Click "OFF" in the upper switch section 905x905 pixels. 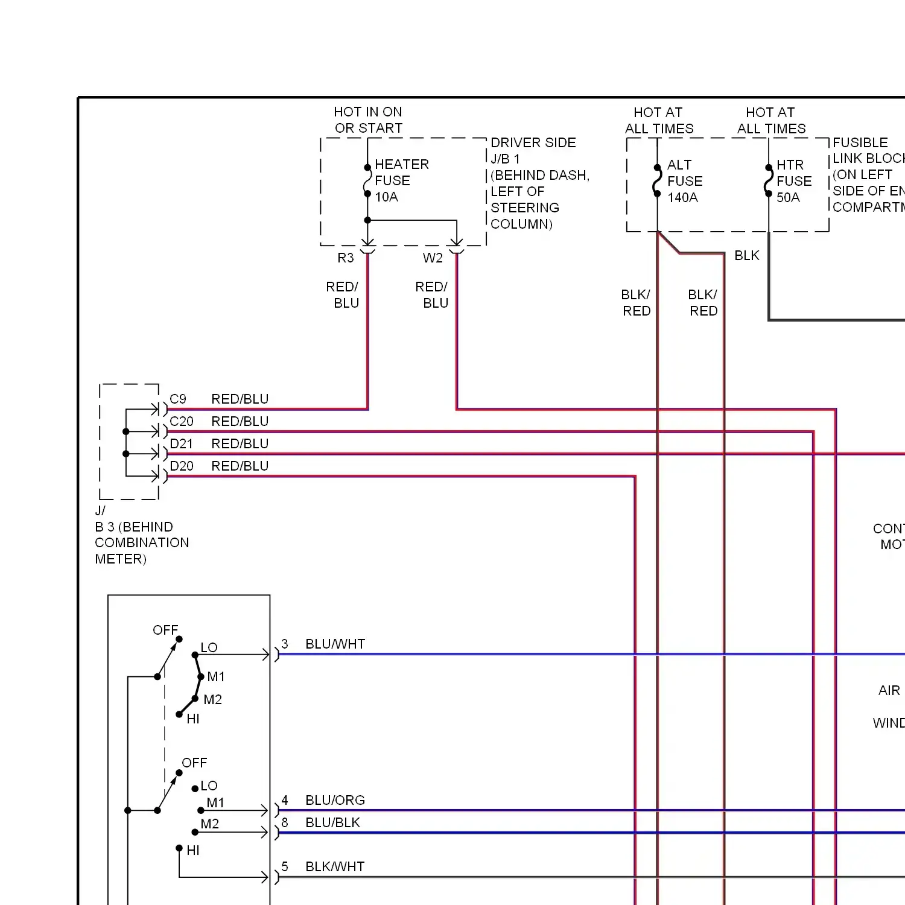(165, 630)
